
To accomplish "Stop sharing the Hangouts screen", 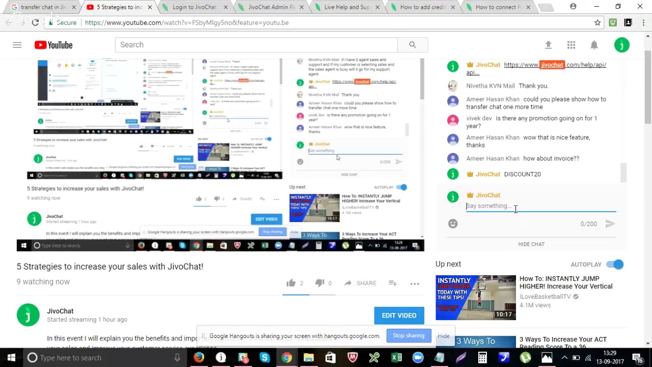I will (409, 335).
